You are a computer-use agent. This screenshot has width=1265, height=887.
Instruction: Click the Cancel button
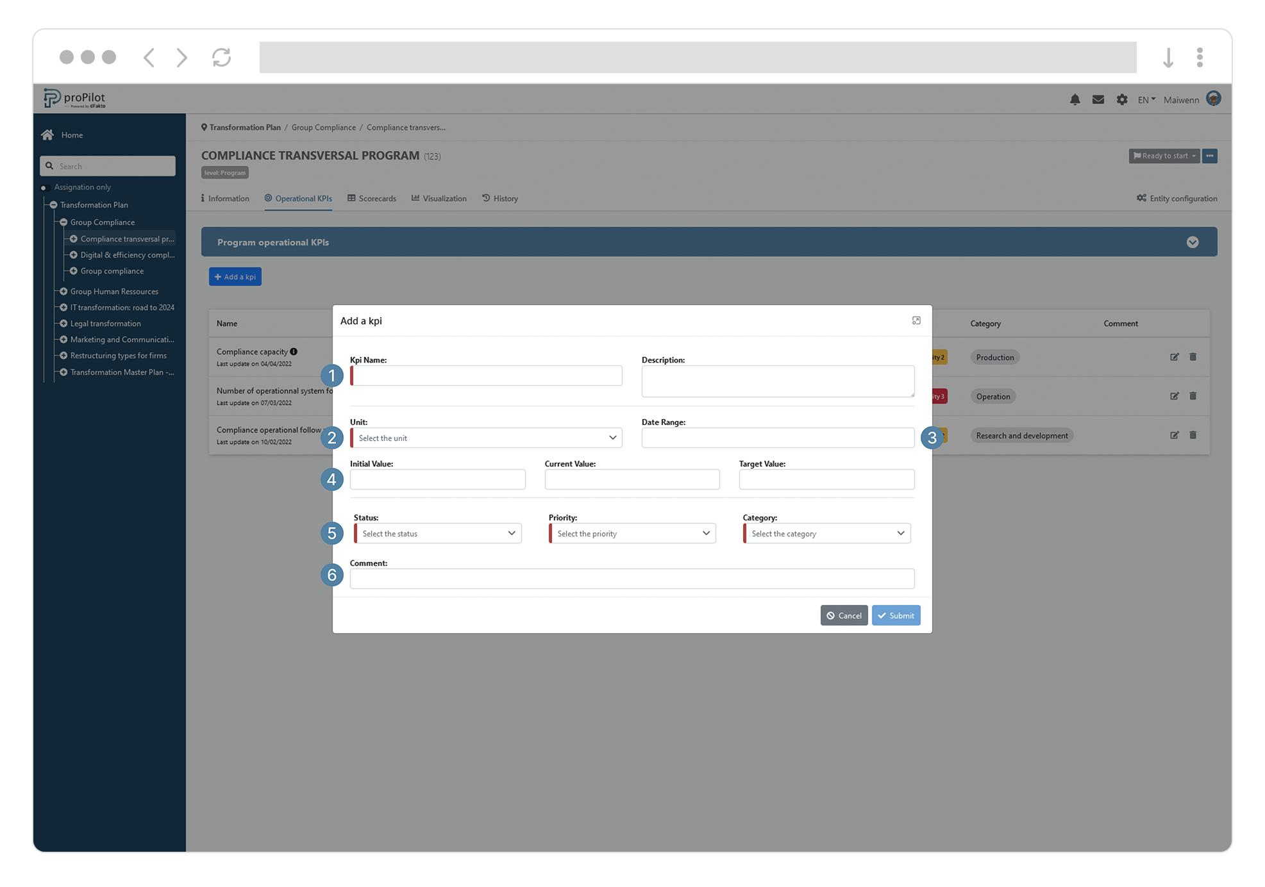844,615
